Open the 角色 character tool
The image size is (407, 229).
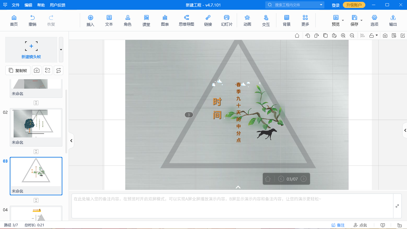pos(128,20)
